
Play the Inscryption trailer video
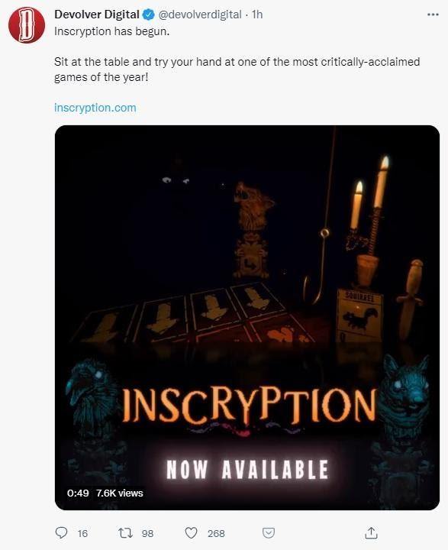coord(247,318)
